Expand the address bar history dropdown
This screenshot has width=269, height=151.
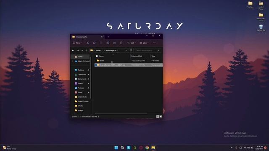[x=126, y=50]
